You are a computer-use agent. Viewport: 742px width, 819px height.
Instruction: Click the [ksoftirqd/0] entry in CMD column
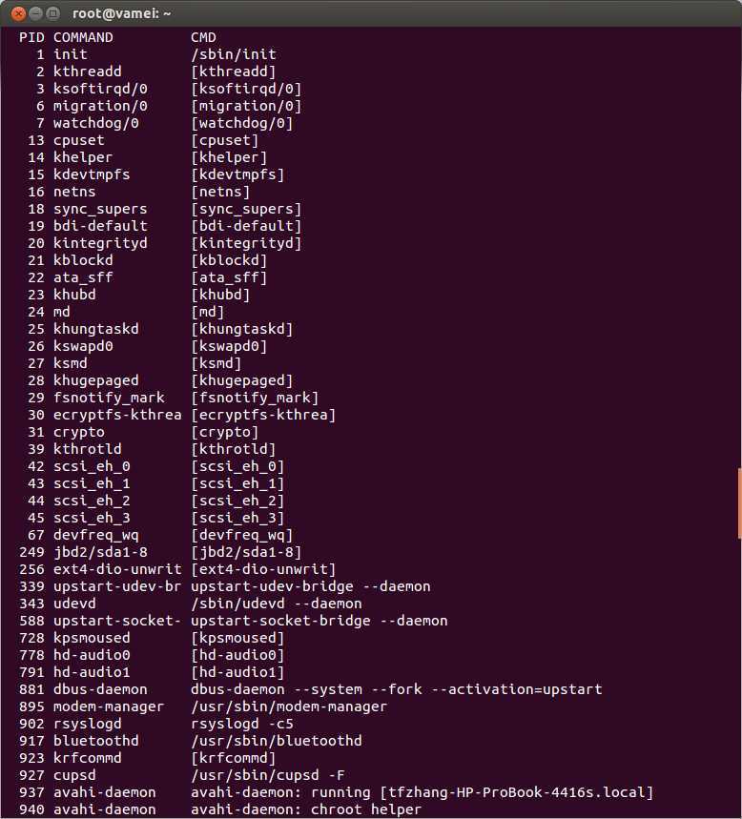[x=246, y=89]
